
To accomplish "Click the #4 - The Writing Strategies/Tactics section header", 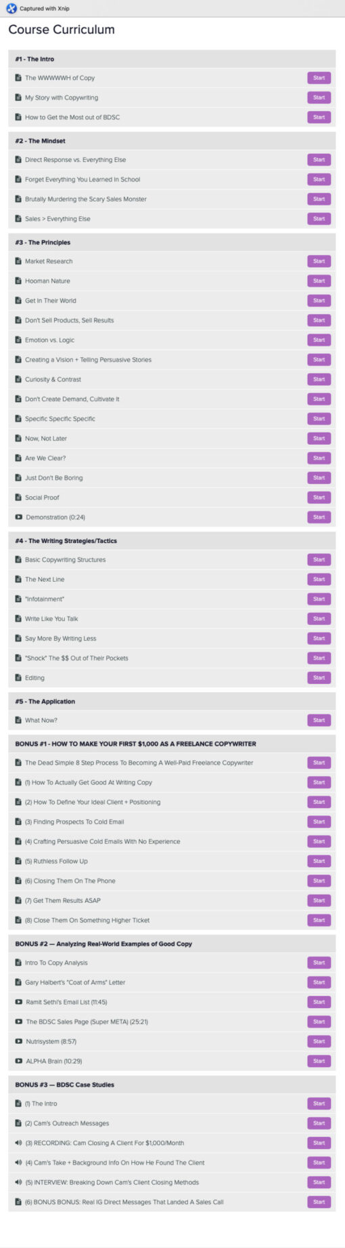I will tap(172, 541).
